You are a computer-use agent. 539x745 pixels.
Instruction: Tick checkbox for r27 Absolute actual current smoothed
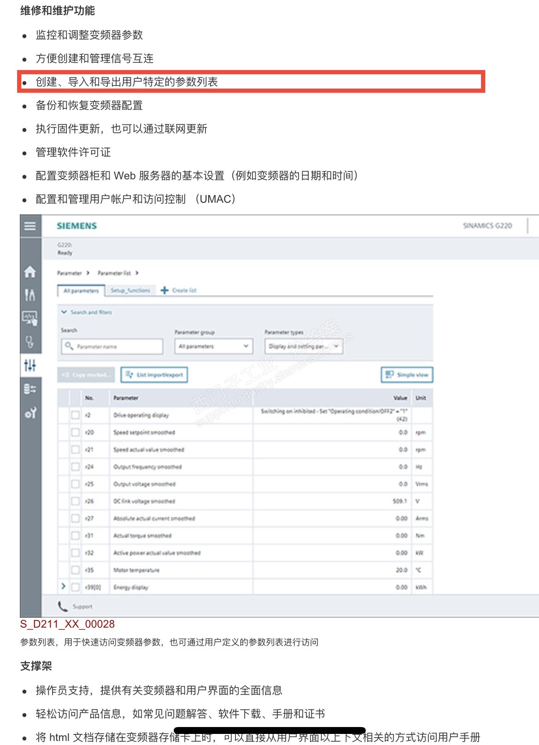coord(75,518)
